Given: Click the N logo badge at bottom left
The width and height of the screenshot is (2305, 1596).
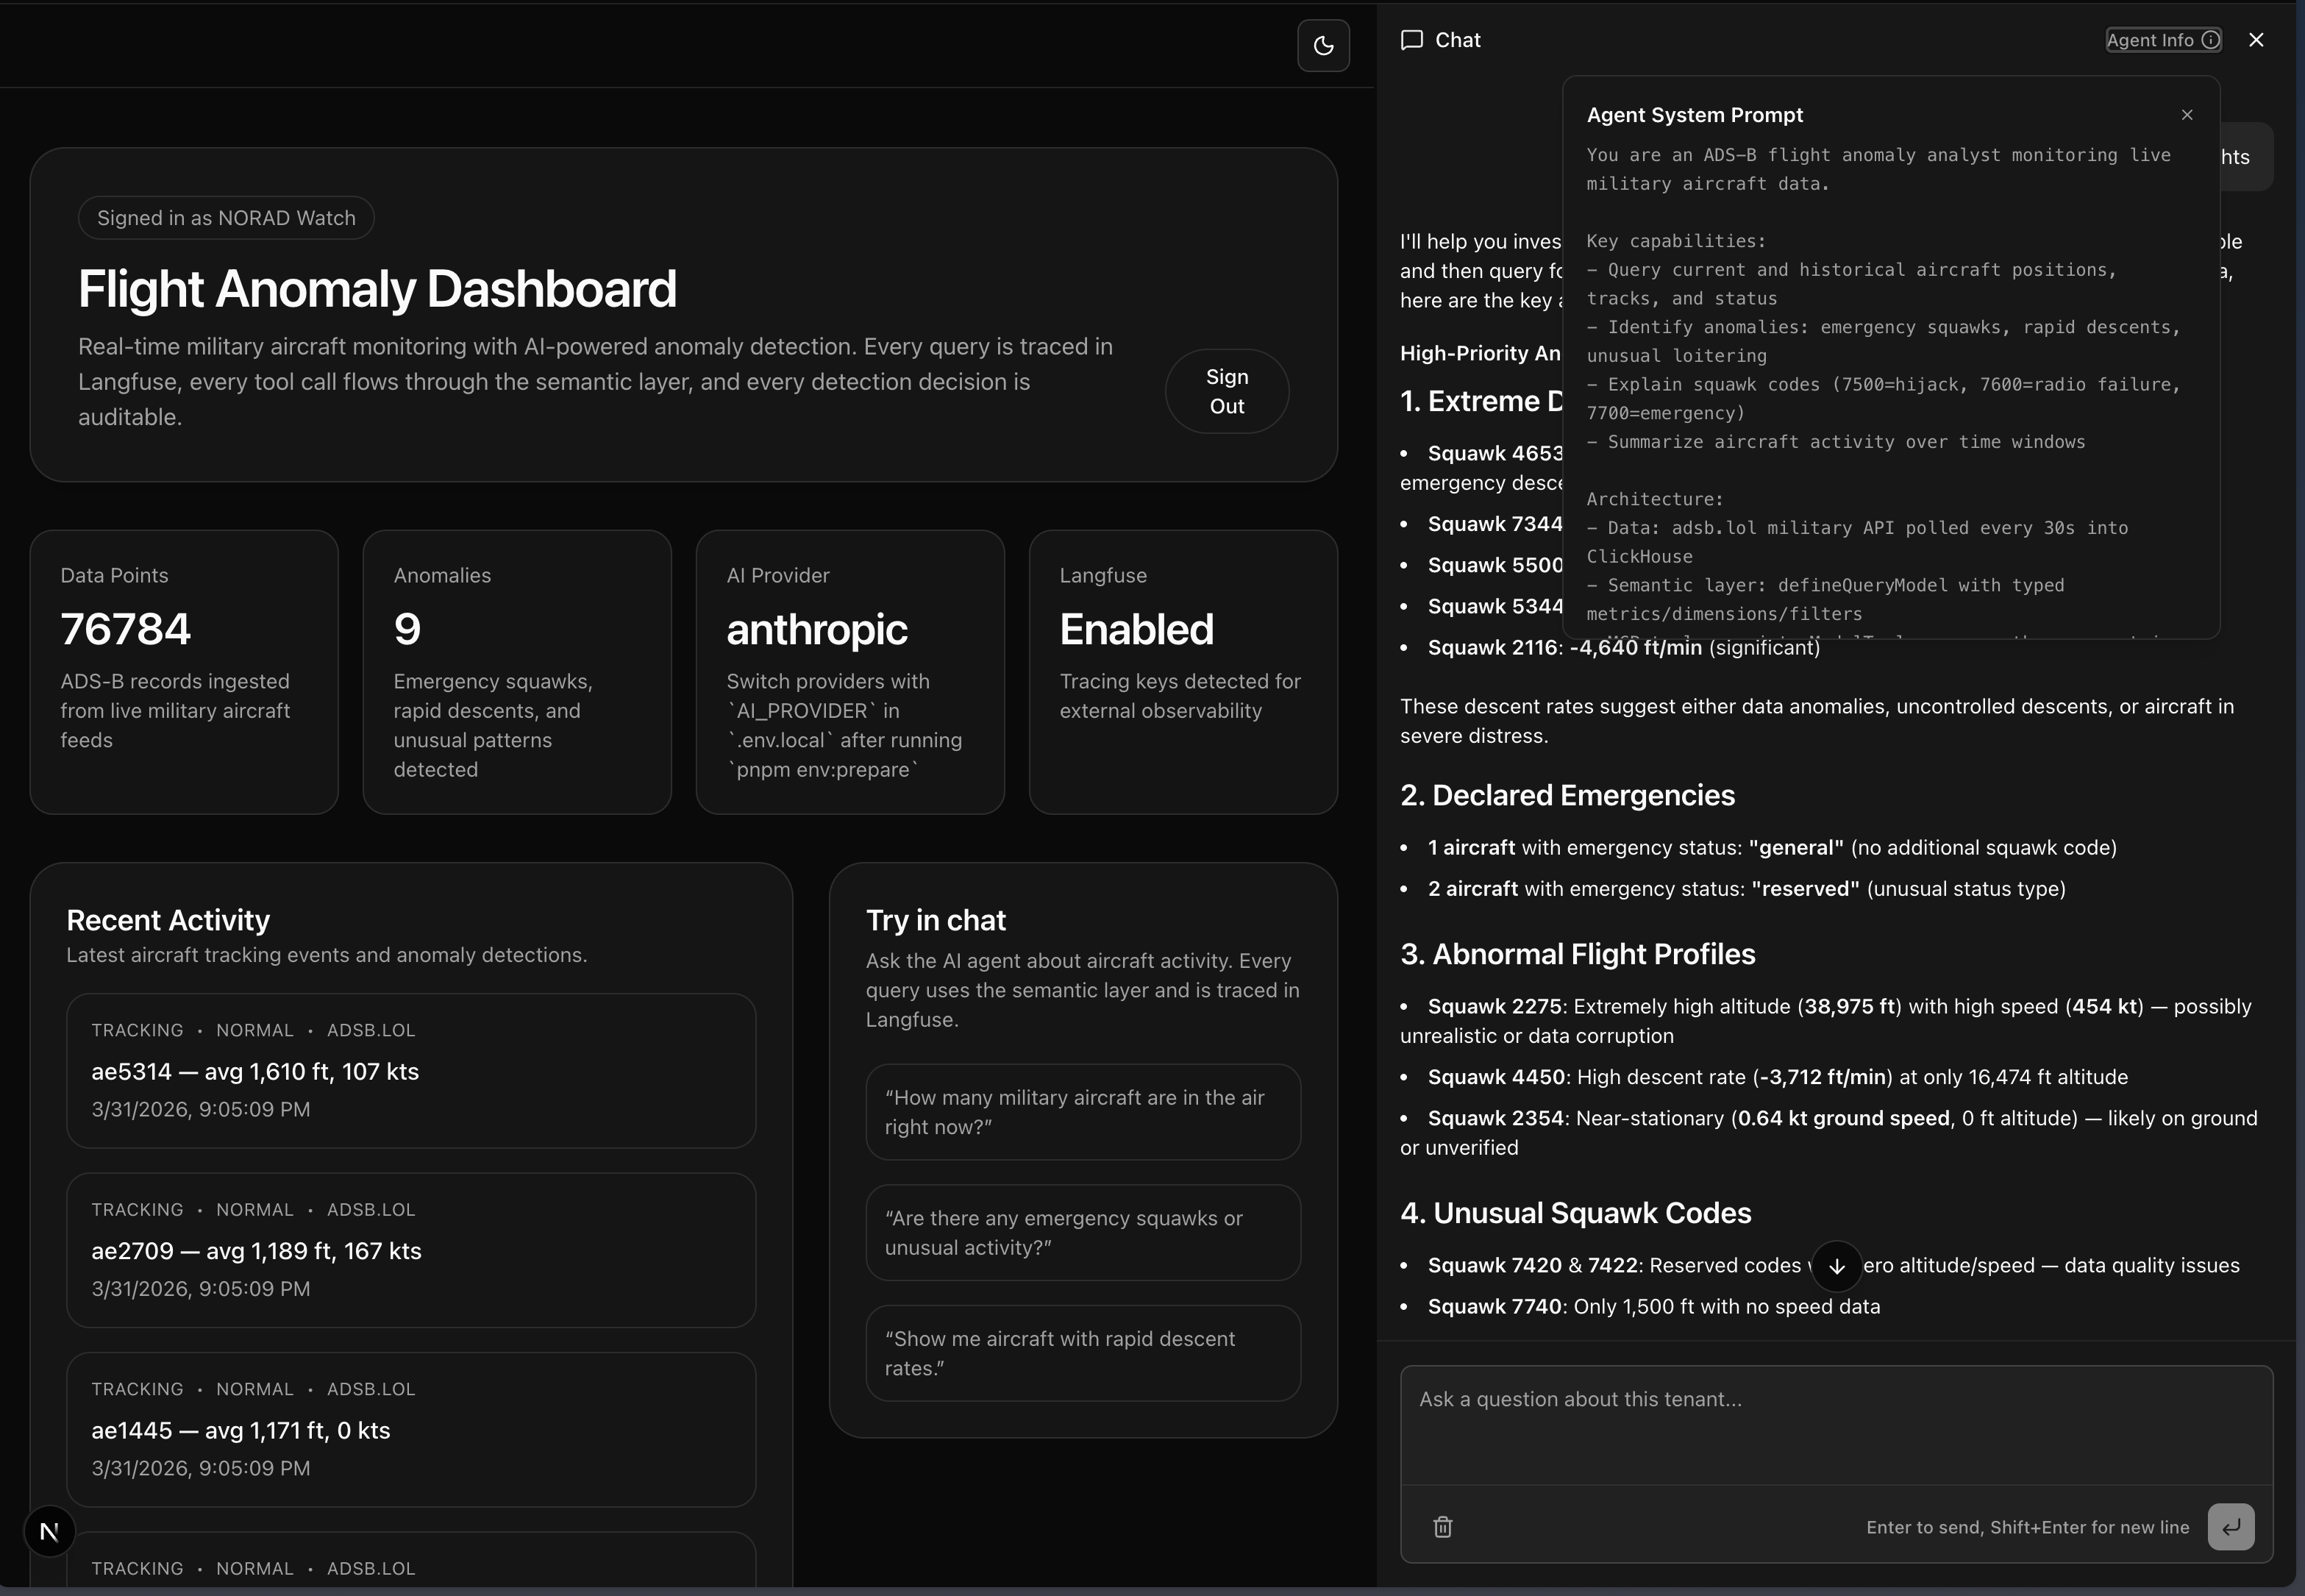Looking at the screenshot, I should coord(49,1530).
